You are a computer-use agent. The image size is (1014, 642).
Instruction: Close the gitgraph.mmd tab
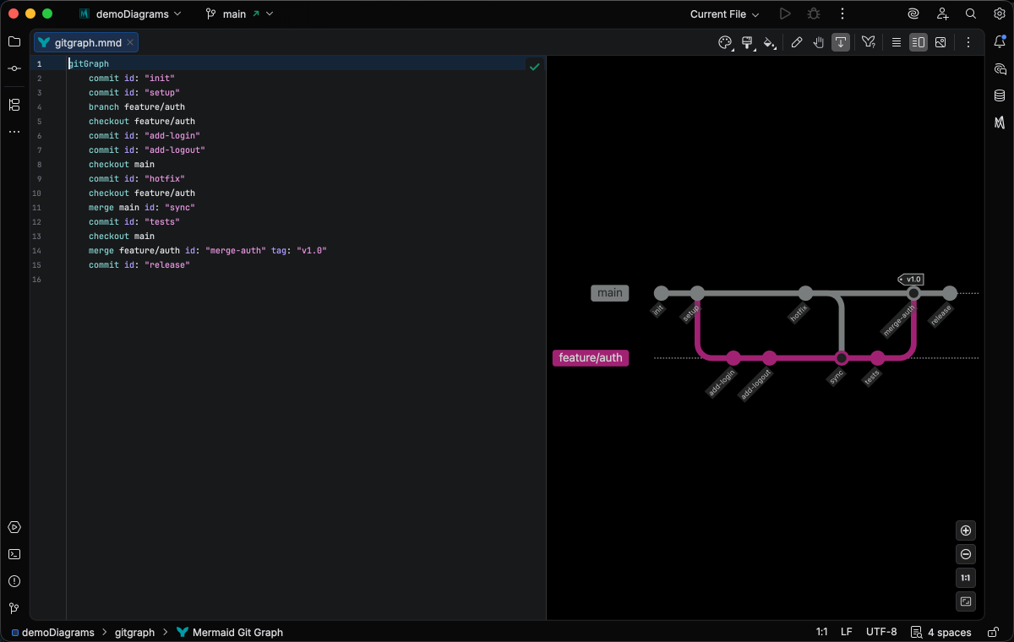point(130,42)
